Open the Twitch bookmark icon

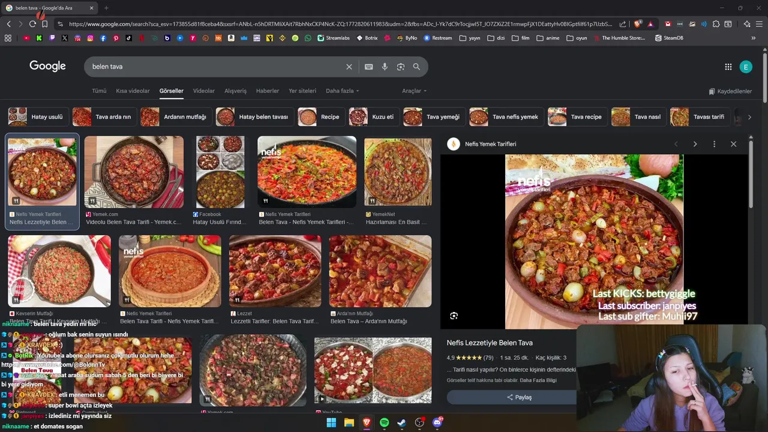(x=52, y=38)
